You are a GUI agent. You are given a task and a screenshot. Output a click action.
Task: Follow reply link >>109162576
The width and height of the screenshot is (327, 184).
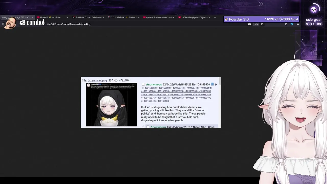[x=148, y=98]
